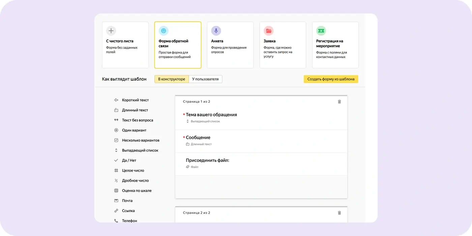
Task: Choose the Анкета template card
Action: 230,45
